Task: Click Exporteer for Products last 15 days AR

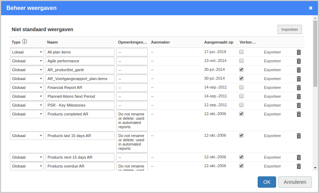Action: coord(273,136)
